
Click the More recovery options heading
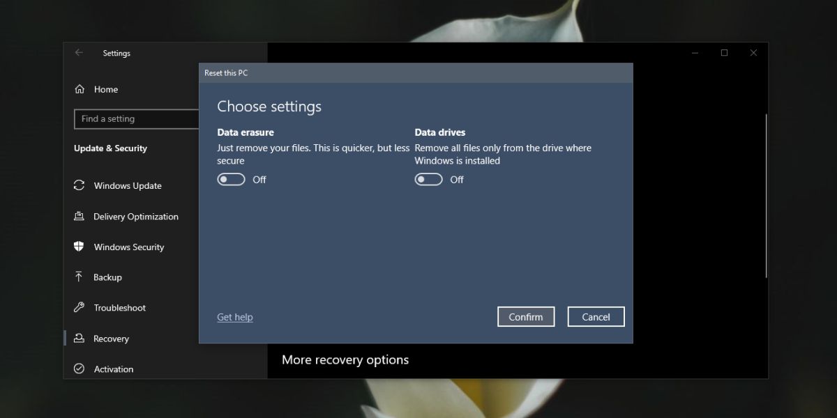(345, 360)
